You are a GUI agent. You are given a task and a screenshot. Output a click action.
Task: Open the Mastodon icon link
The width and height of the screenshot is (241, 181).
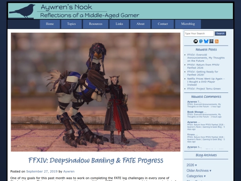[201, 41]
